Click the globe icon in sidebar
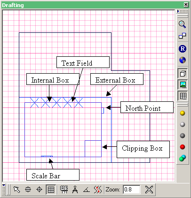191x198 pixels. click(x=183, y=60)
